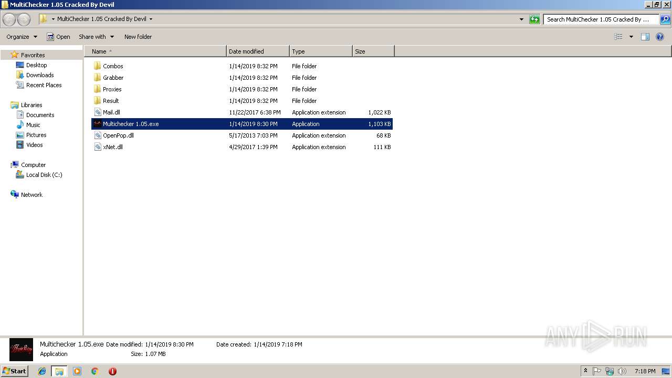
Task: Click the refresh icon beside address bar
Action: (x=534, y=19)
